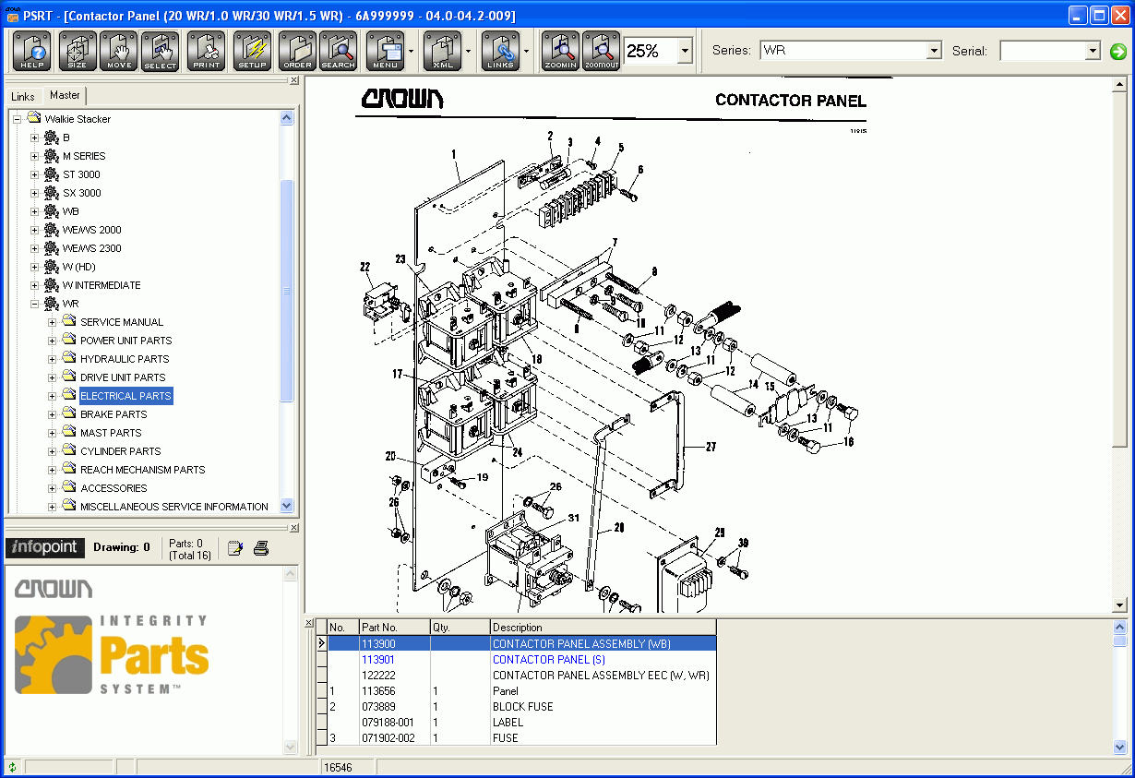Enable the SELECT tool
Screen dimensions: 1135x778
159,51
